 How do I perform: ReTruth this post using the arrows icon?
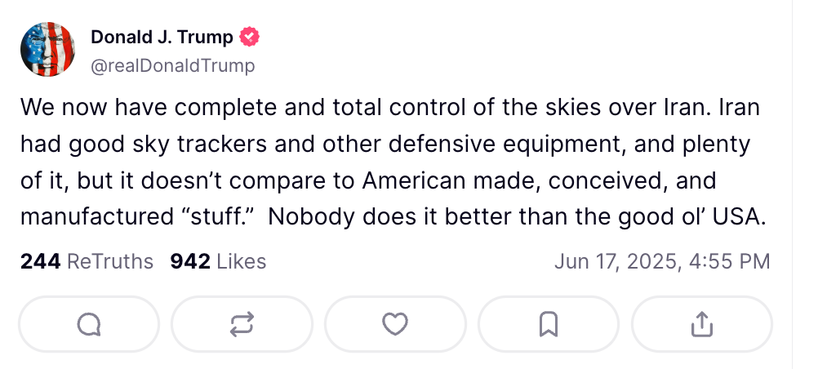point(242,325)
